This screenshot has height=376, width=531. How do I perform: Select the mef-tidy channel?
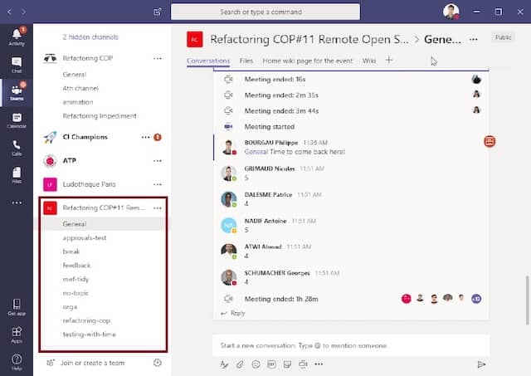[76, 279]
